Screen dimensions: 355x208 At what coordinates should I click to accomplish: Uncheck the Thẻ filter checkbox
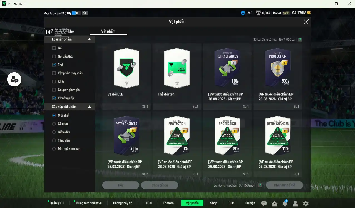point(54,65)
